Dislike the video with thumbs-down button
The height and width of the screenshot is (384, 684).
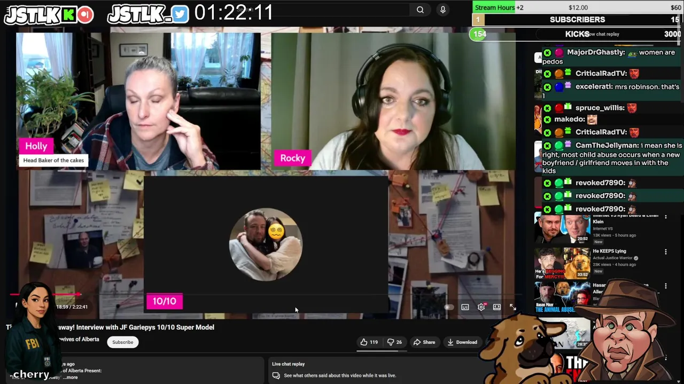394,342
